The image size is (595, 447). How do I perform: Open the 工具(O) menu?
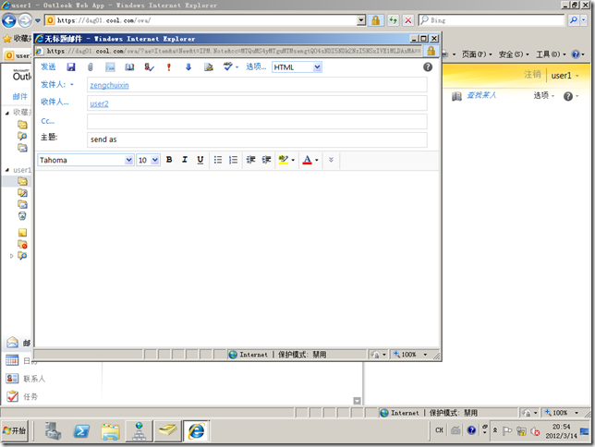[551, 54]
